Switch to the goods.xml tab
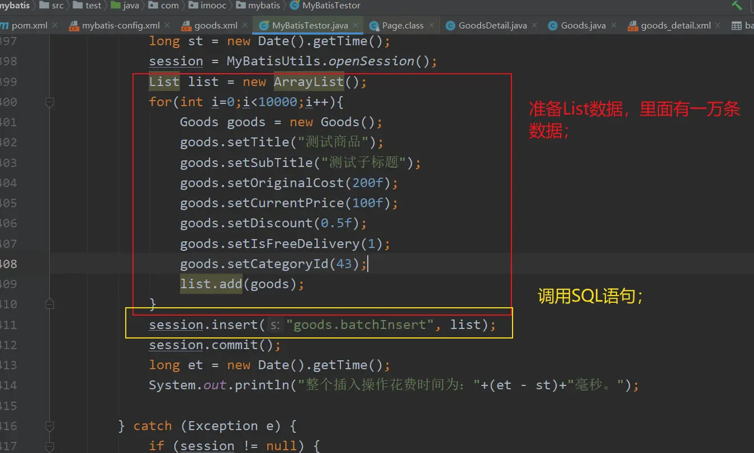 coord(215,26)
